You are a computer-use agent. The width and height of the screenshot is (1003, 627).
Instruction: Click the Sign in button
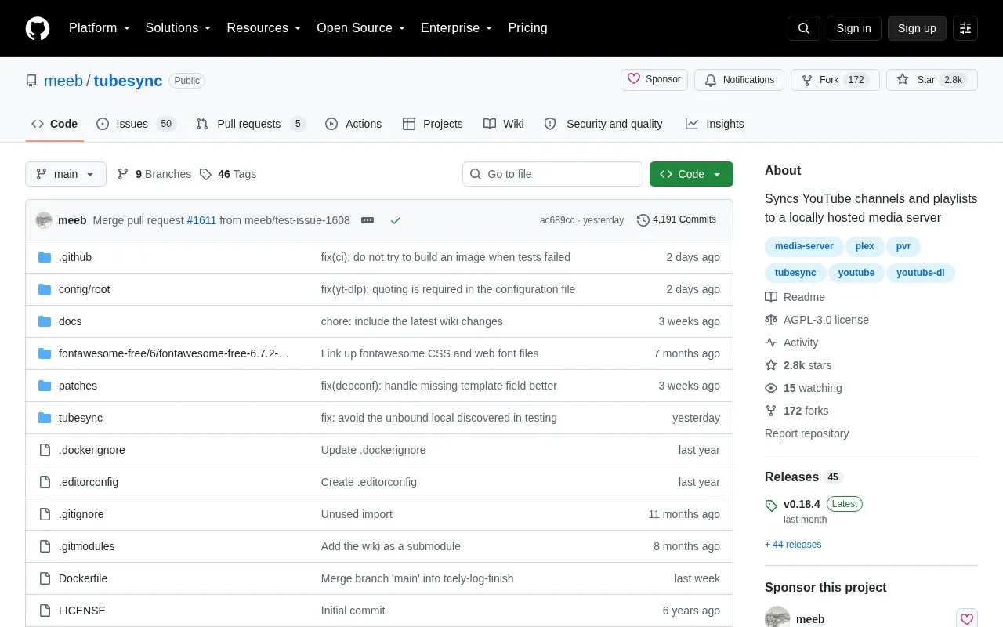(x=853, y=28)
